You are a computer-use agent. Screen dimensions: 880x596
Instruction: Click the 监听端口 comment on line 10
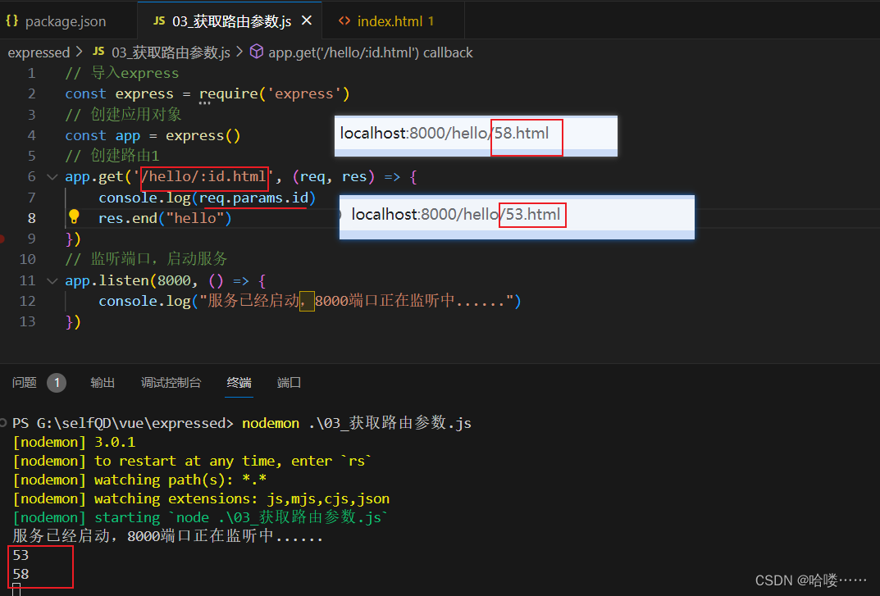coord(146,259)
